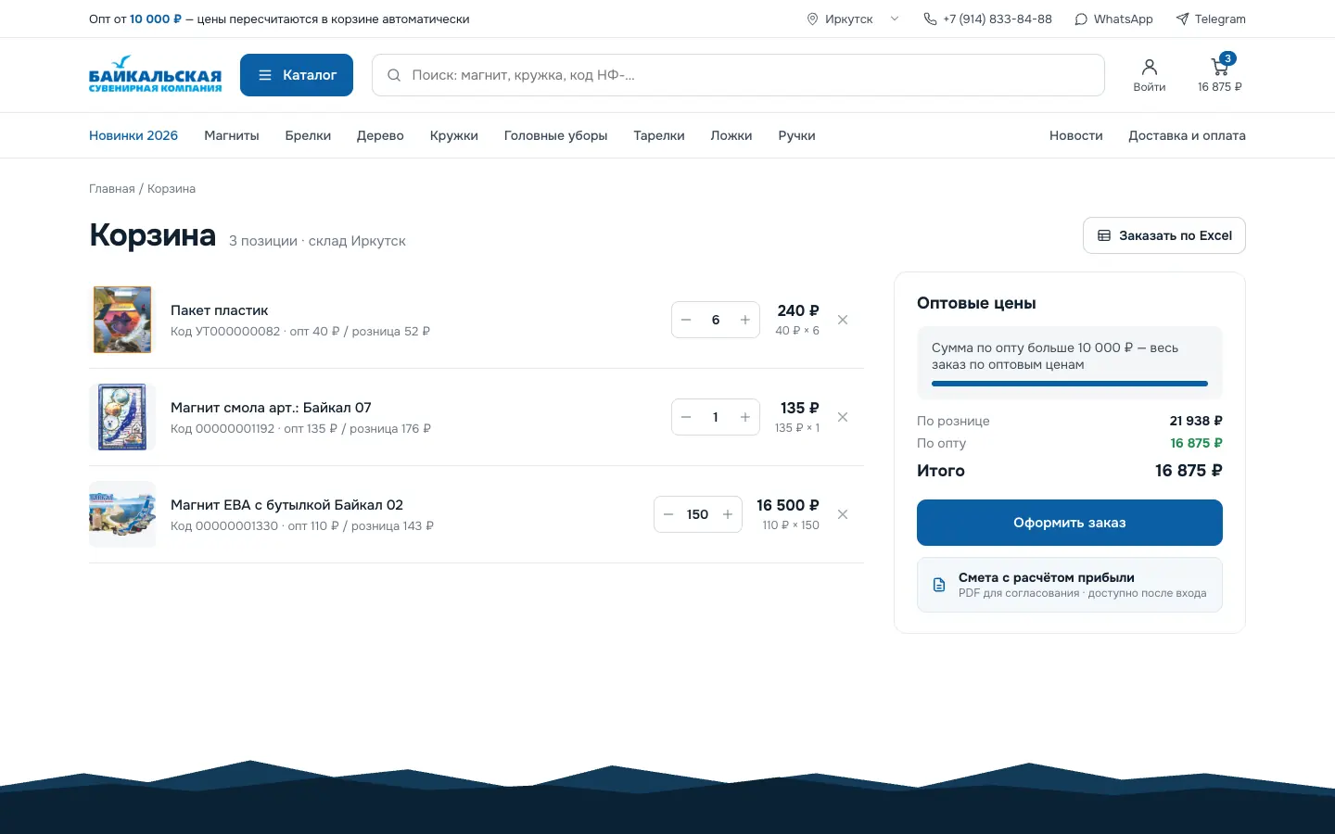Click the Заказать по Excel button
The width and height of the screenshot is (1335, 834).
(x=1164, y=235)
